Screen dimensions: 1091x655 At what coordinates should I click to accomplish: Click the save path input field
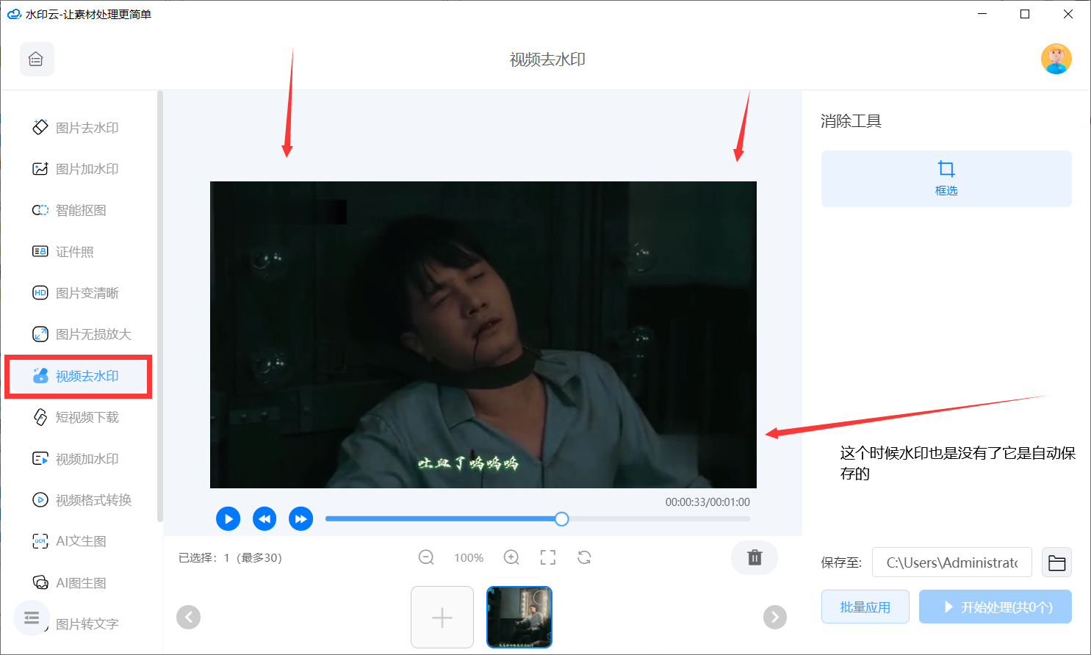952,562
